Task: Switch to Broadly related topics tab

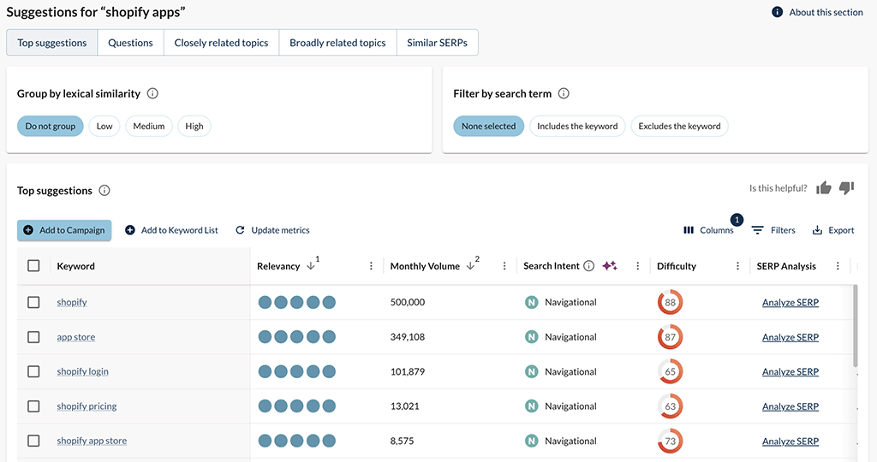Action: [337, 43]
